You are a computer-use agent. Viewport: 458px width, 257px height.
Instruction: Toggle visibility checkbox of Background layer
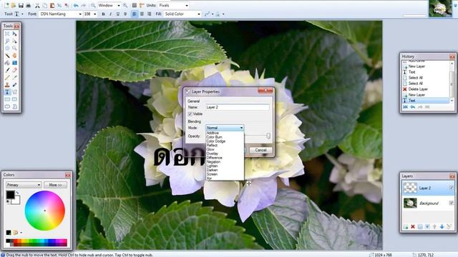click(x=452, y=203)
